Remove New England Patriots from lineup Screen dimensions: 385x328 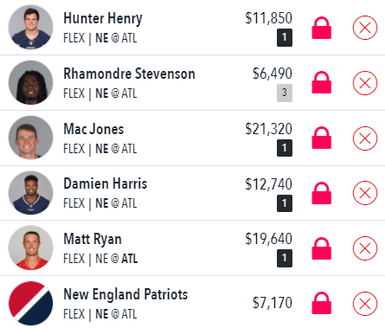click(365, 304)
